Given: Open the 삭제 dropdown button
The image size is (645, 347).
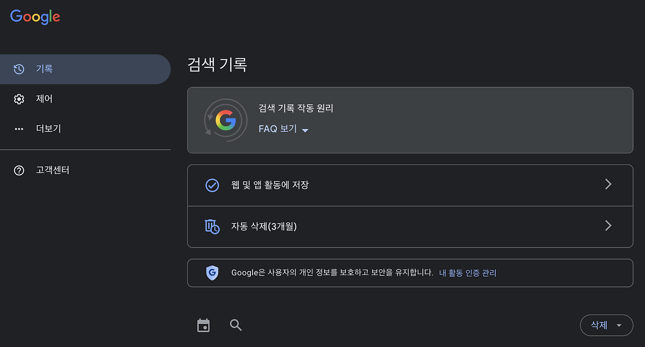Looking at the screenshot, I should pos(606,325).
